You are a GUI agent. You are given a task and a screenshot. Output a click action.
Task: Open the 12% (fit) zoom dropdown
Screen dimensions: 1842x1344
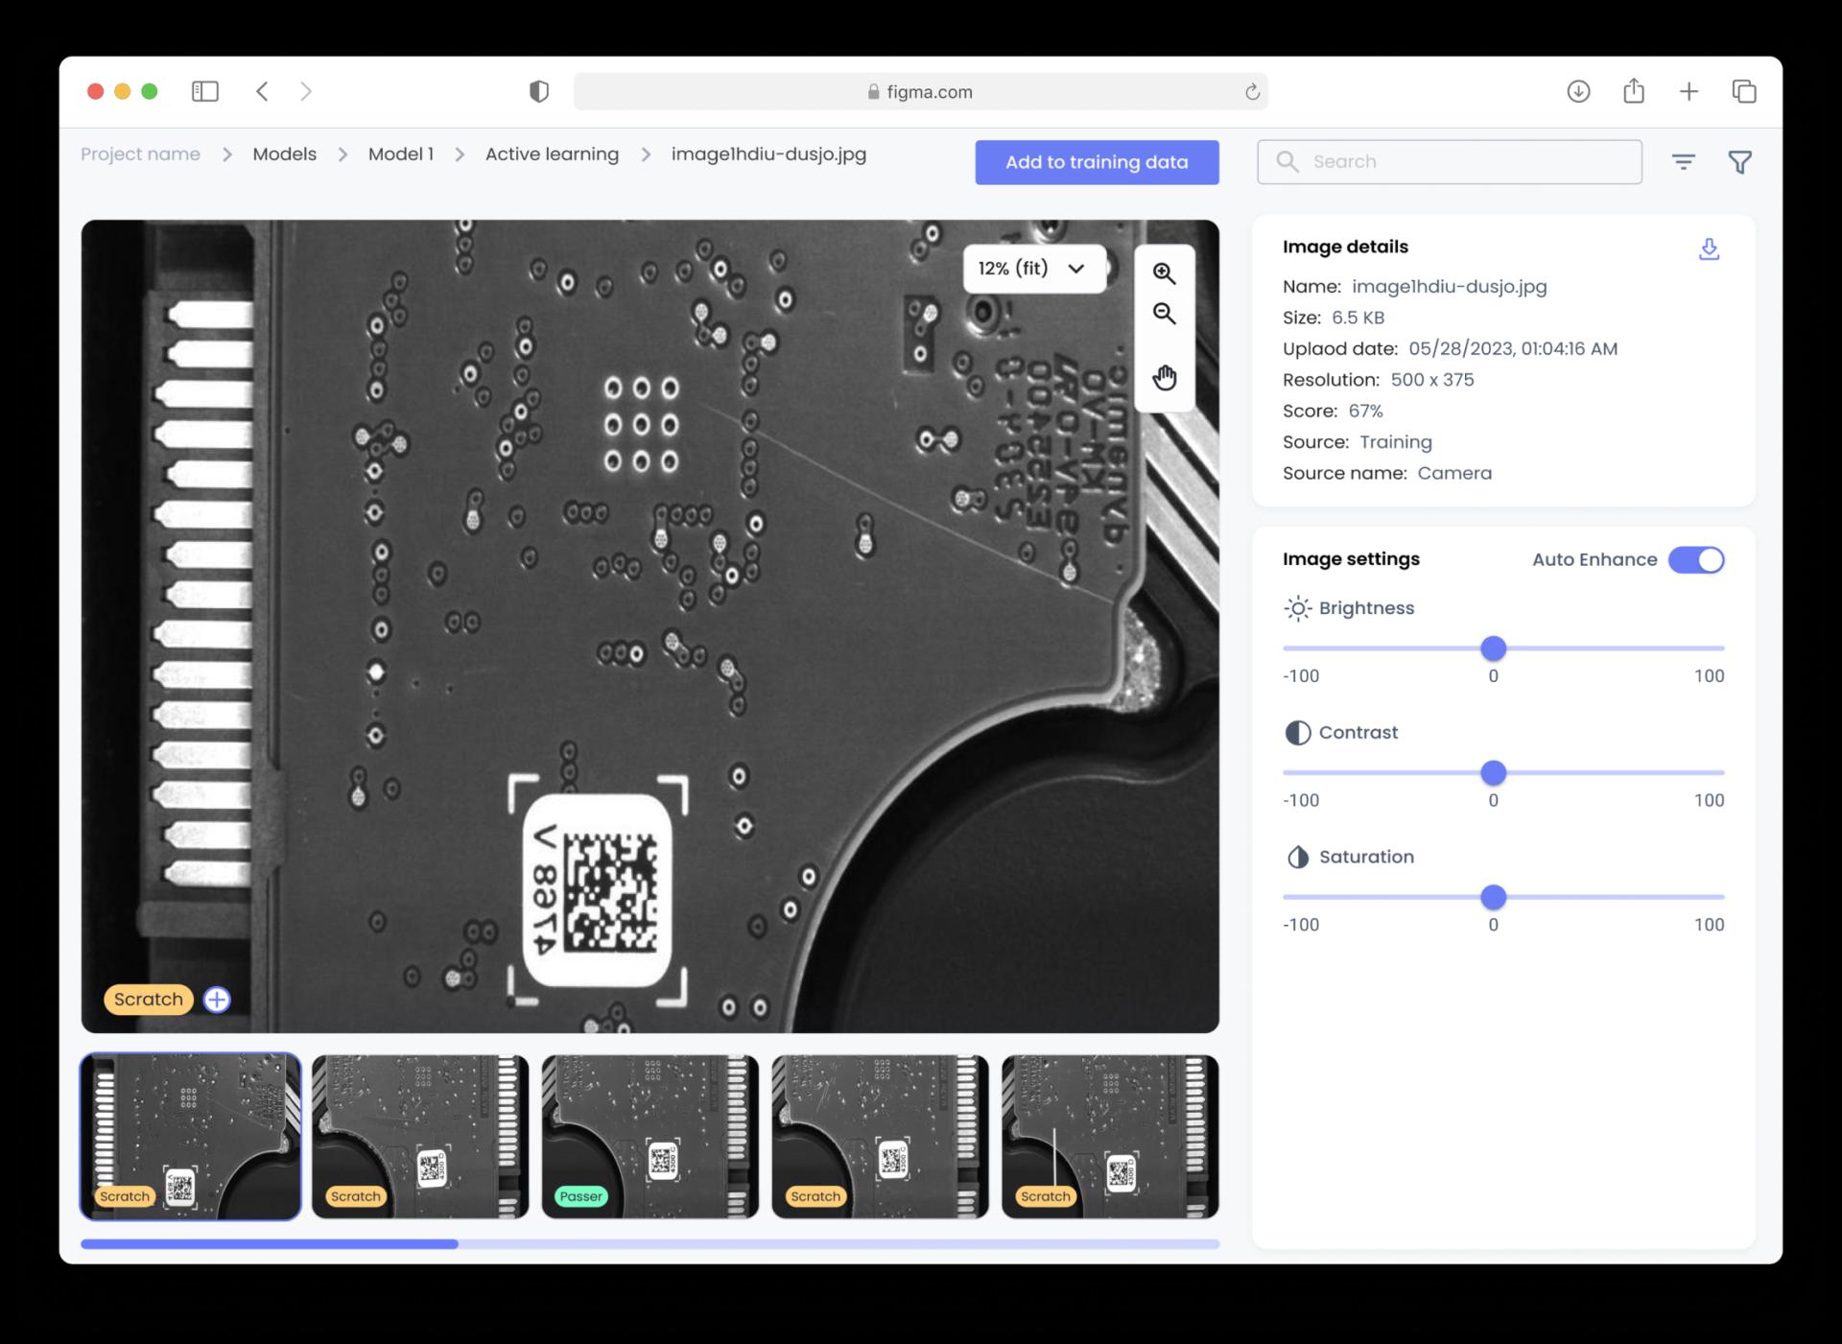(1032, 269)
